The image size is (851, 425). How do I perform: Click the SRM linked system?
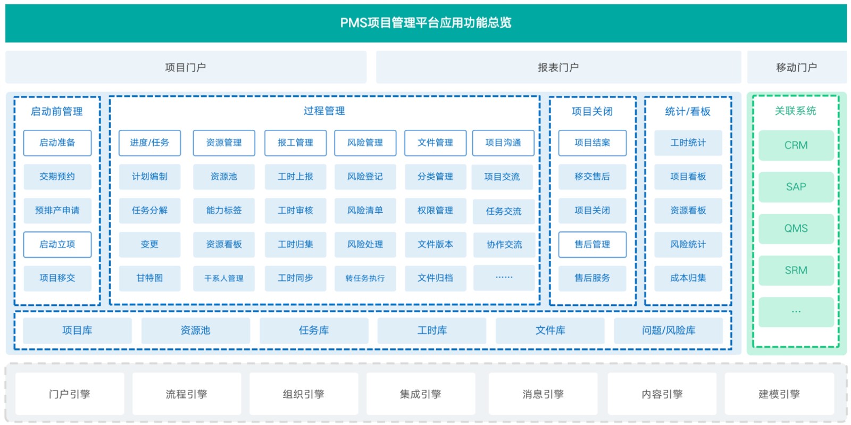[x=796, y=270]
